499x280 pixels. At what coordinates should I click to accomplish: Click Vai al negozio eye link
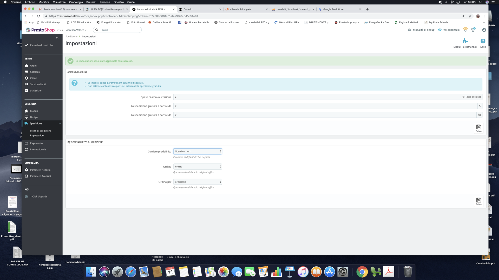pyautogui.click(x=449, y=30)
